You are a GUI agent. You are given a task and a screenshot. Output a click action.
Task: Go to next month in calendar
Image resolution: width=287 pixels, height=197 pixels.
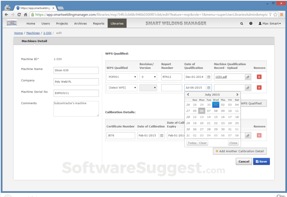237,95
